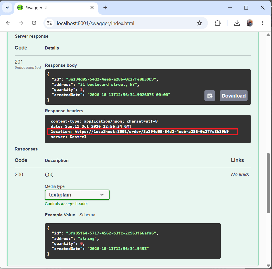
Task: Click the "Response headers" label
Action: [64, 111]
